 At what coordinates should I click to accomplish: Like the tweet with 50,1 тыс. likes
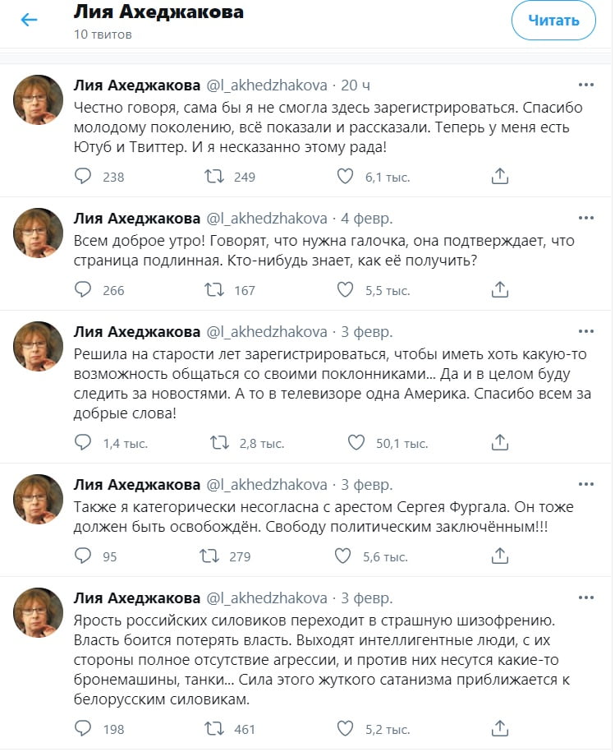(x=356, y=442)
